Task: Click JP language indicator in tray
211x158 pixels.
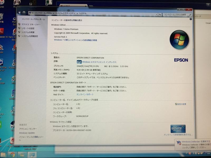Action: click(x=186, y=153)
